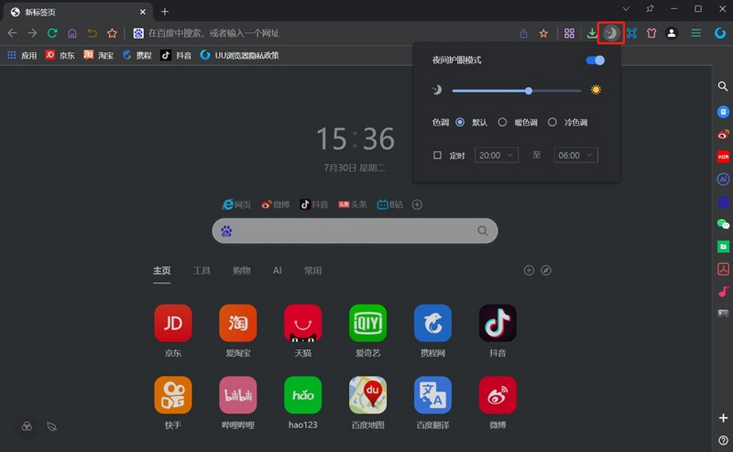Screen dimensions: 733x452
Task: Open the shirt-shaped skin theme icon
Action: [x=651, y=34]
